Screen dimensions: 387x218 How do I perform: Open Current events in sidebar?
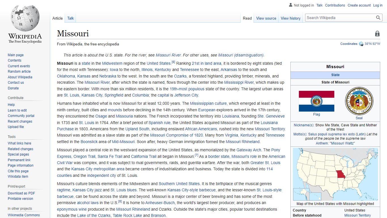coord(19,66)
